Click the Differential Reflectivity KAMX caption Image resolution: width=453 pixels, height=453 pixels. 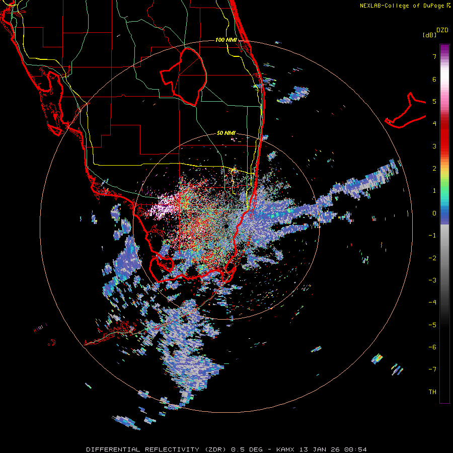(x=226, y=449)
